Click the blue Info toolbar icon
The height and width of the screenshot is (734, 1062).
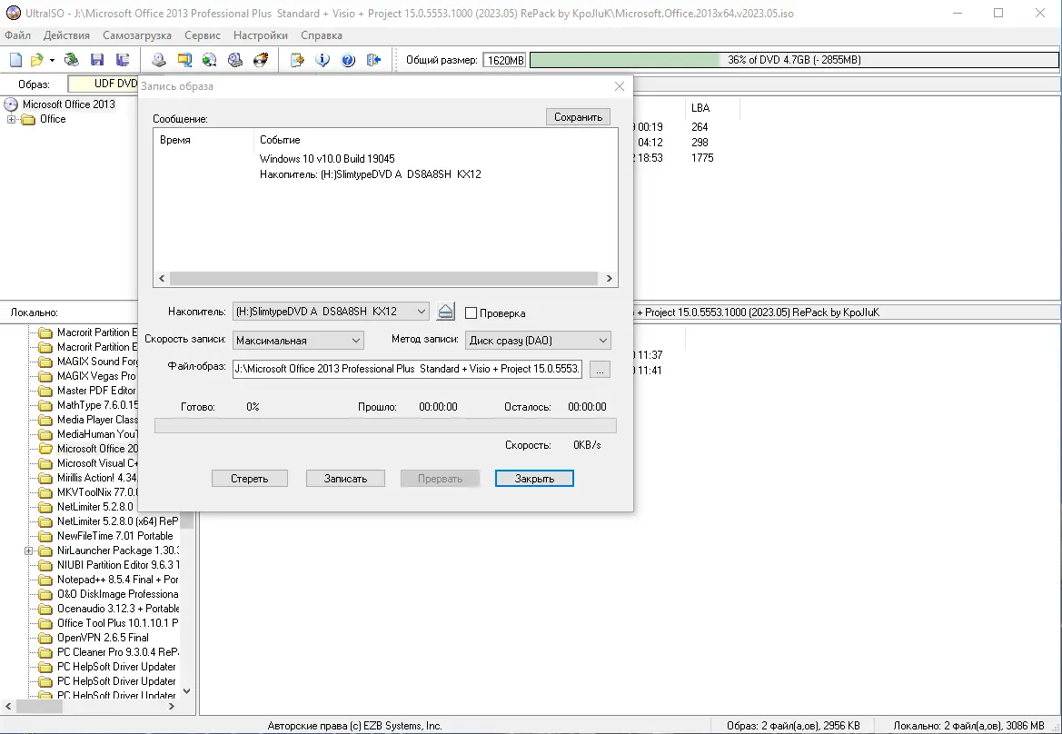(x=323, y=60)
